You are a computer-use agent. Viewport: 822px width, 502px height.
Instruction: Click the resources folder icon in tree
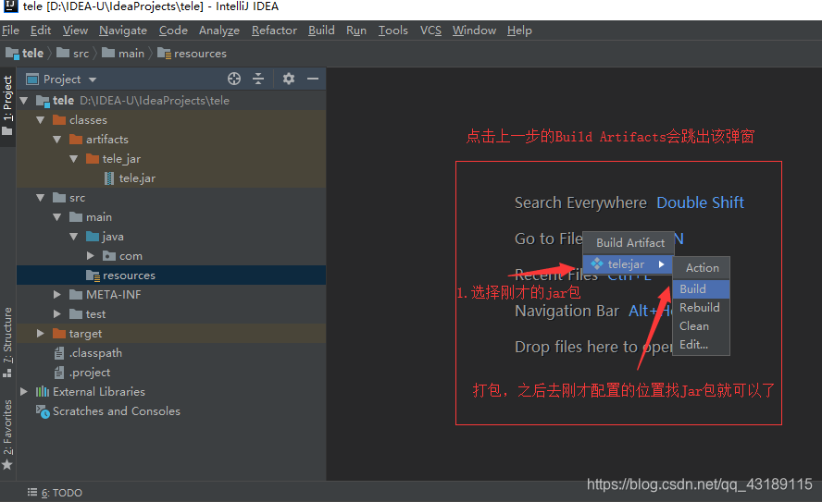[93, 275]
